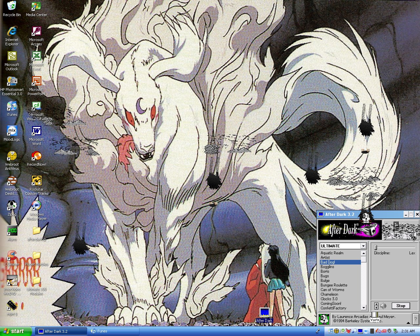Click the Bad Dog module icon
This screenshot has width=420, height=336.
pyautogui.click(x=324, y=319)
